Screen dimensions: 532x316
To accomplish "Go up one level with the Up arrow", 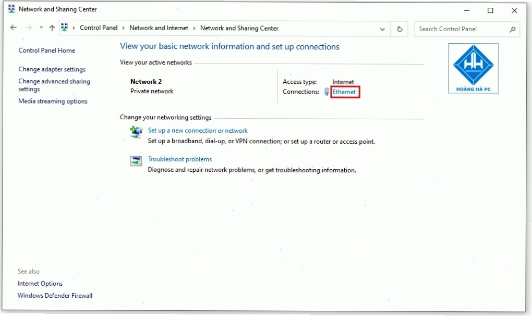I will (52, 28).
